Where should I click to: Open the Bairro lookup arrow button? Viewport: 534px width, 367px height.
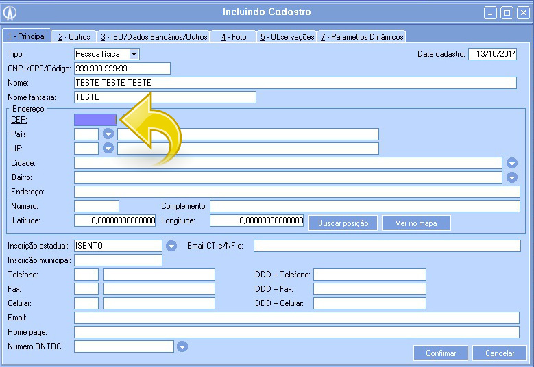(511, 177)
